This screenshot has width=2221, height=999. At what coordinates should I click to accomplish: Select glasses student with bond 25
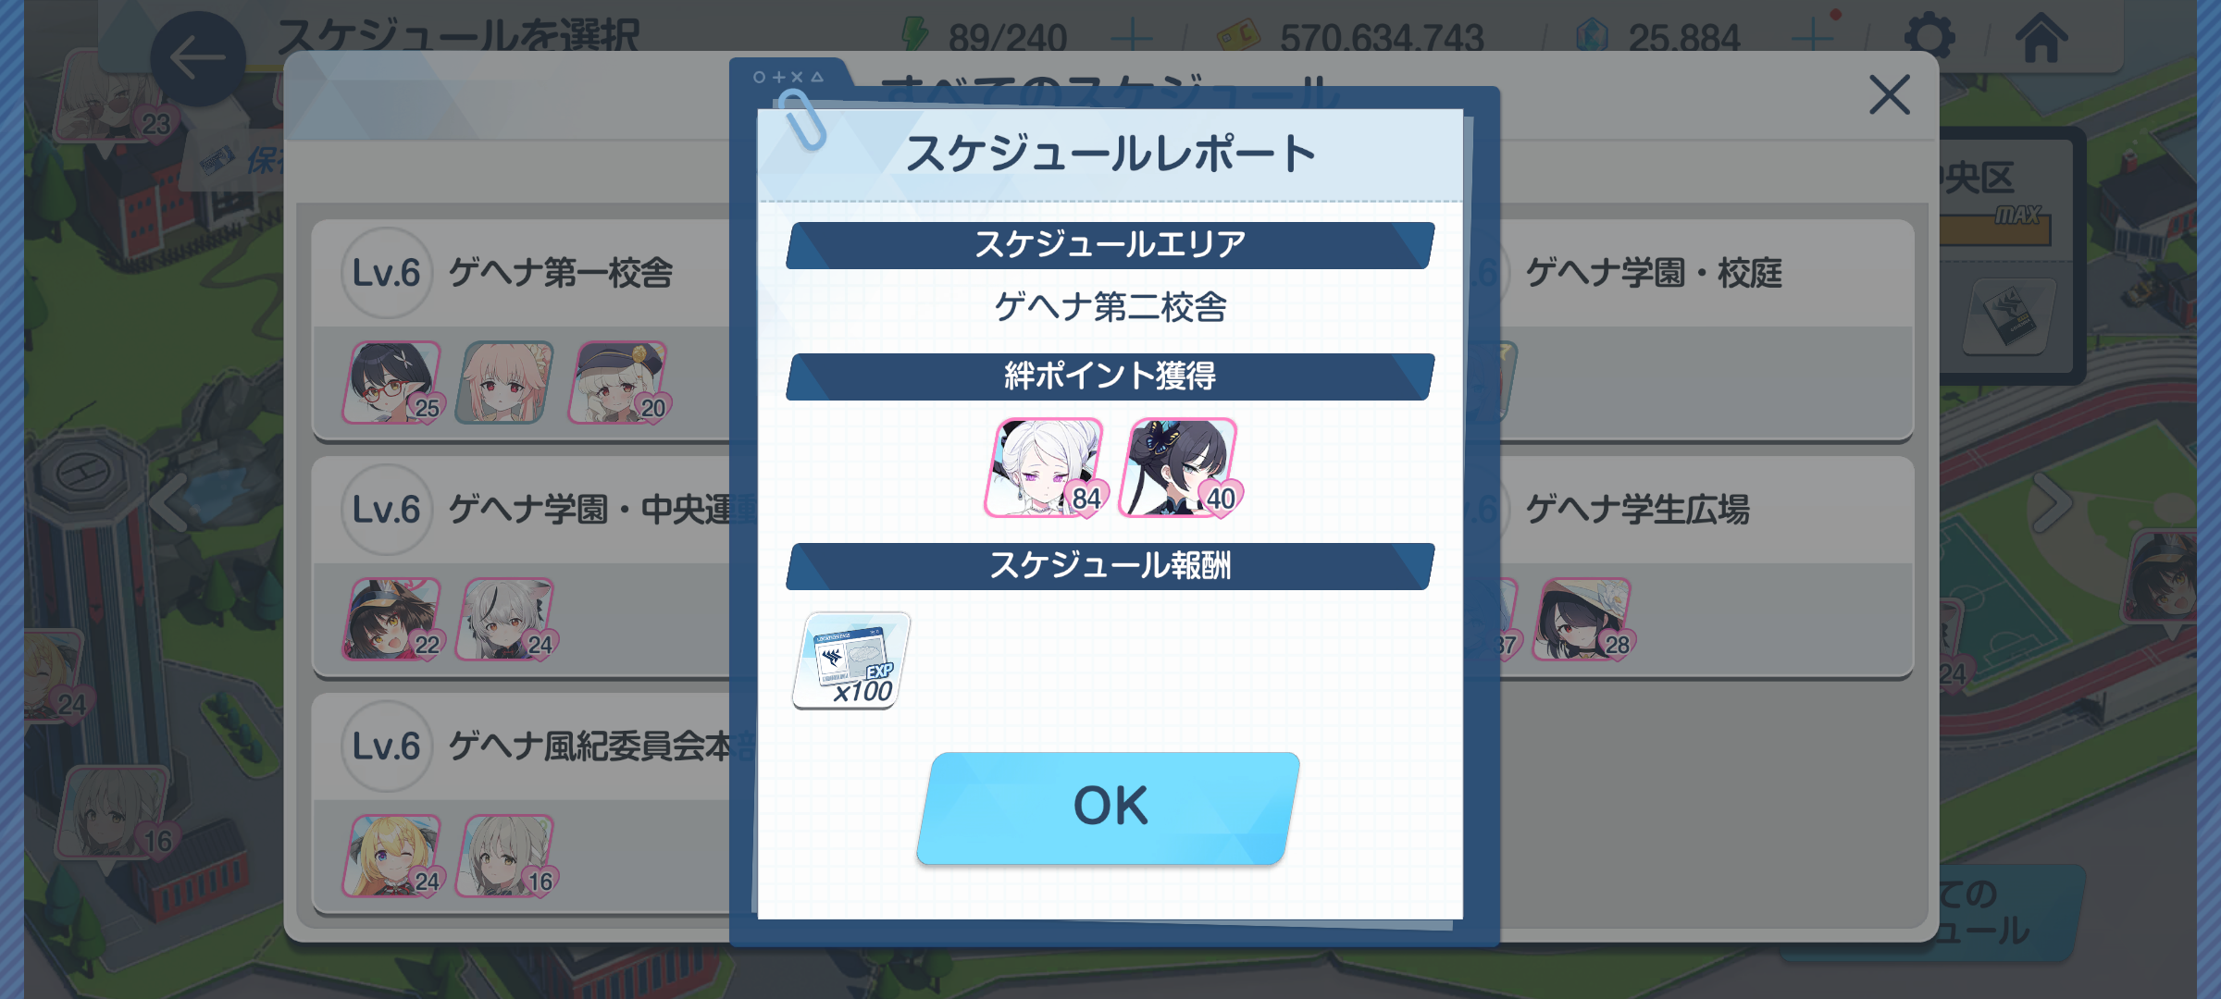[394, 383]
